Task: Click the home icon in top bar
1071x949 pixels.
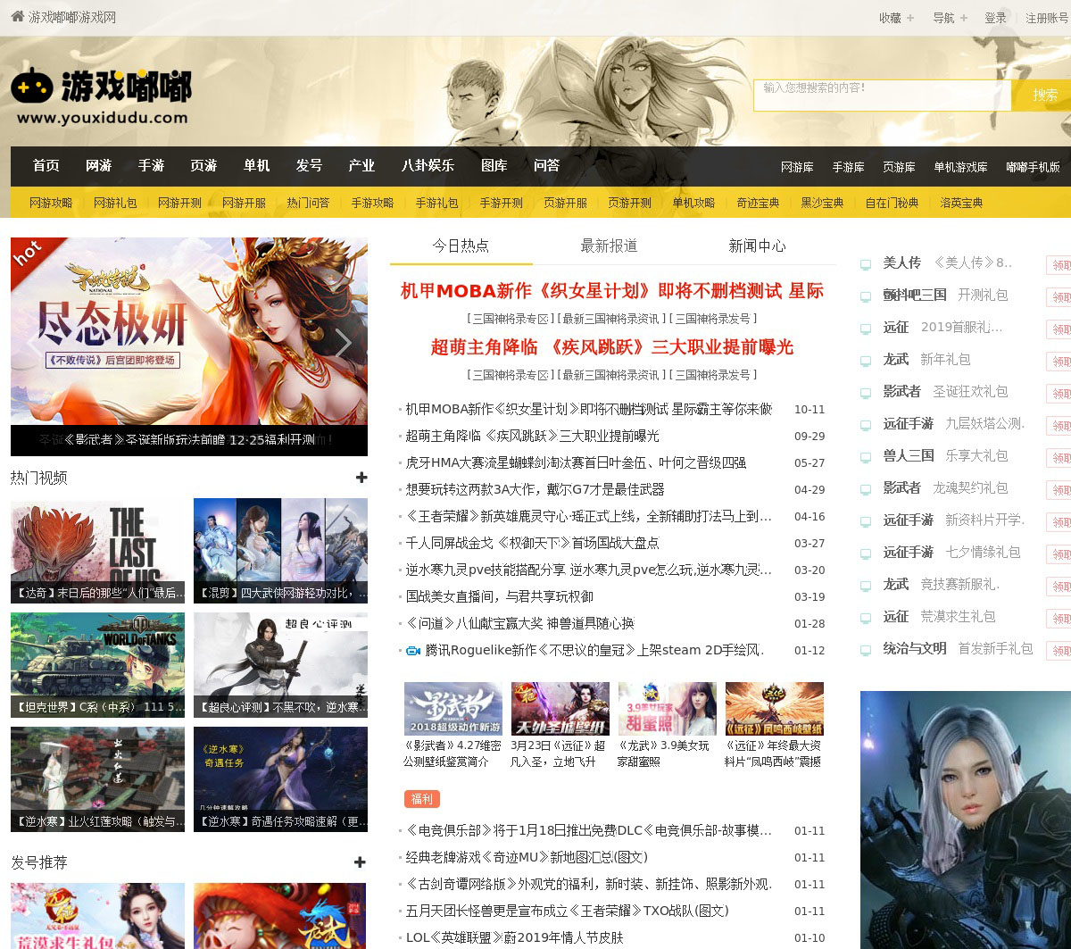Action: pos(17,16)
